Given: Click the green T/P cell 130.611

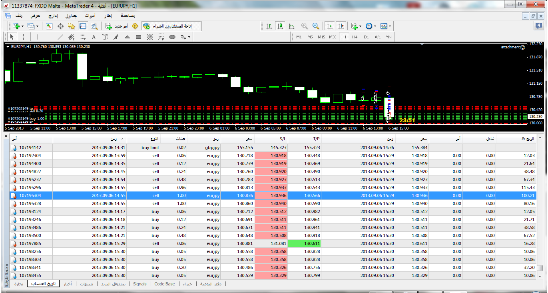Looking at the screenshot, I should [x=305, y=243].
